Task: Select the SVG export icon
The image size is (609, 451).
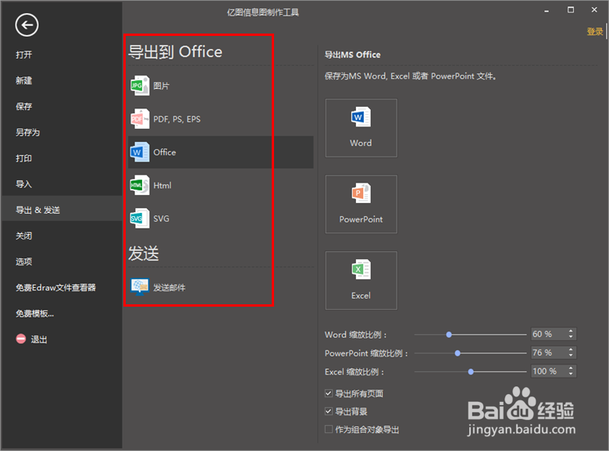Action: click(x=140, y=218)
